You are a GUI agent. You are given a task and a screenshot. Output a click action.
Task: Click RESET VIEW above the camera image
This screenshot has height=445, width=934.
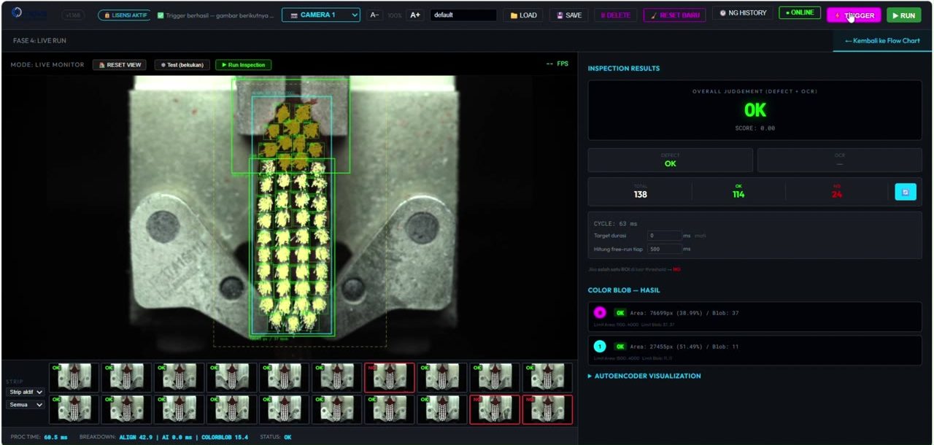(120, 65)
